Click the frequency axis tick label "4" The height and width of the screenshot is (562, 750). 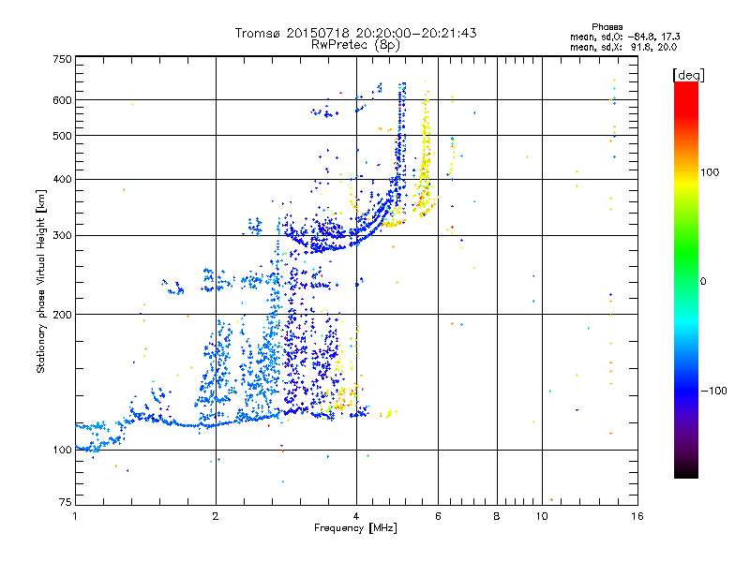(x=356, y=516)
